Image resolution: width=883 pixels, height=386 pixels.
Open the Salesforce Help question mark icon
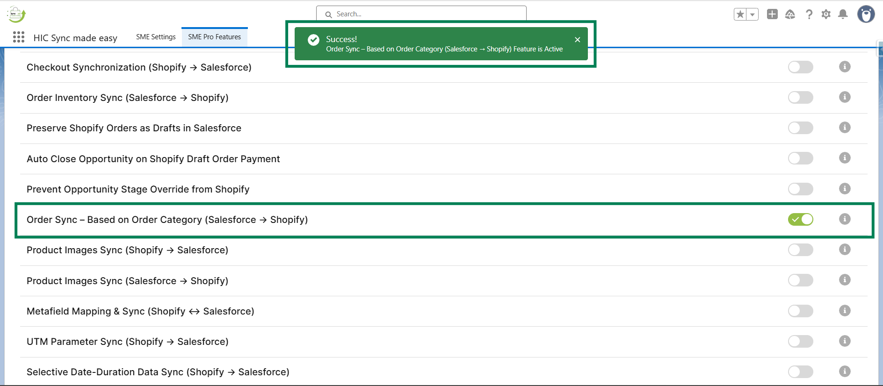(x=809, y=14)
